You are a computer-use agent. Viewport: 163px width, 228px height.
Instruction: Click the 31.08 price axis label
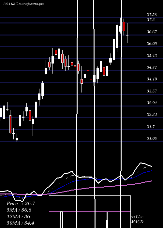point(152,138)
